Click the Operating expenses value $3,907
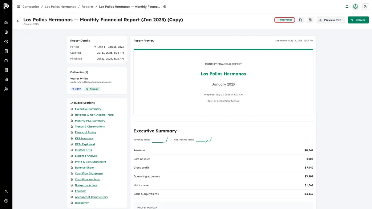The height and width of the screenshot is (209, 372). click(309, 176)
